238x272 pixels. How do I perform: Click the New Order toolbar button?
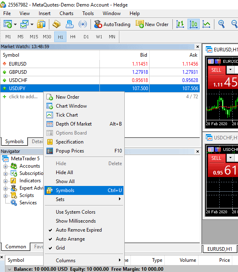coord(152,24)
